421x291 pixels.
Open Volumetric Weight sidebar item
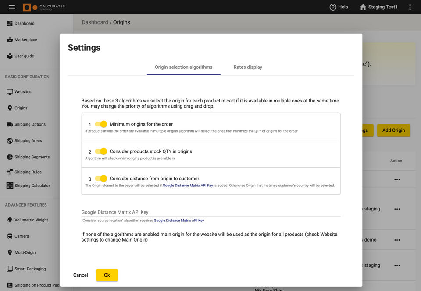click(31, 220)
